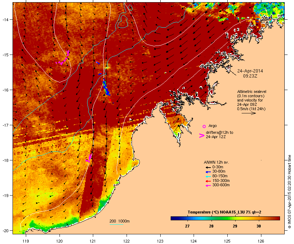Click longitude axis label 126
The image size is (294, 244).
pyautogui.click(x=261, y=241)
